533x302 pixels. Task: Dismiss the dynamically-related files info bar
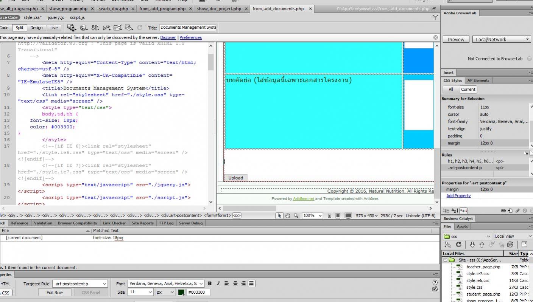click(436, 37)
